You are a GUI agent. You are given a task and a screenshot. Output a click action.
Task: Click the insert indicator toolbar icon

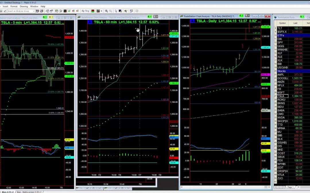61,11
